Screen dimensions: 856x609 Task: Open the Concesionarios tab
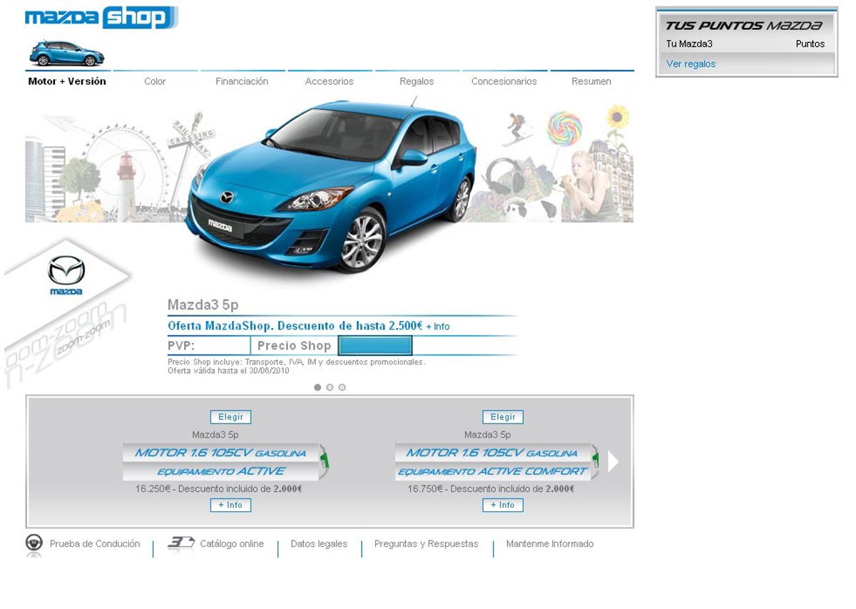point(504,81)
